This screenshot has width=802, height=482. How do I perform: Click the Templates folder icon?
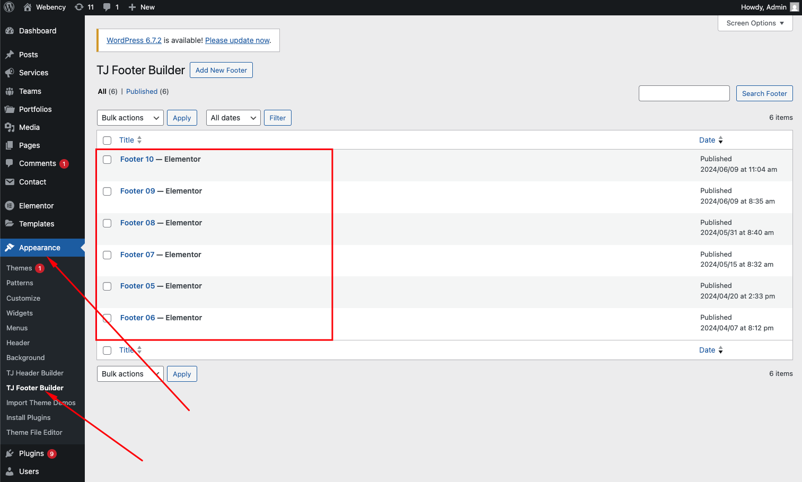click(x=10, y=224)
